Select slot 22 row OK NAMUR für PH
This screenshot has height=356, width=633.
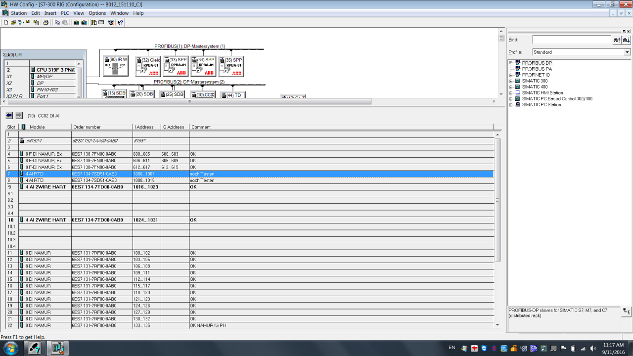coord(249,325)
